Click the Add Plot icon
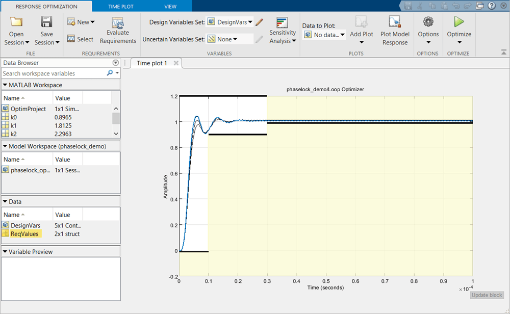The height and width of the screenshot is (314, 510). pos(362,22)
